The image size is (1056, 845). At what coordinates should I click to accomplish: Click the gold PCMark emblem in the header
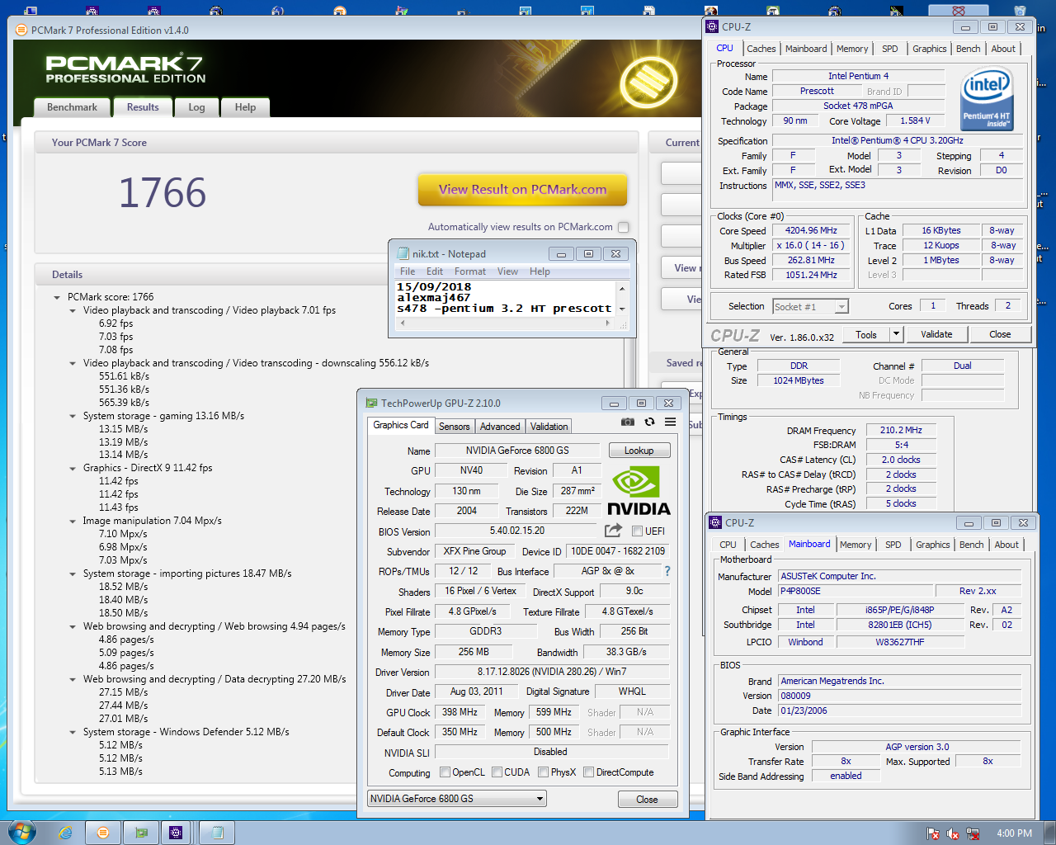coord(648,83)
